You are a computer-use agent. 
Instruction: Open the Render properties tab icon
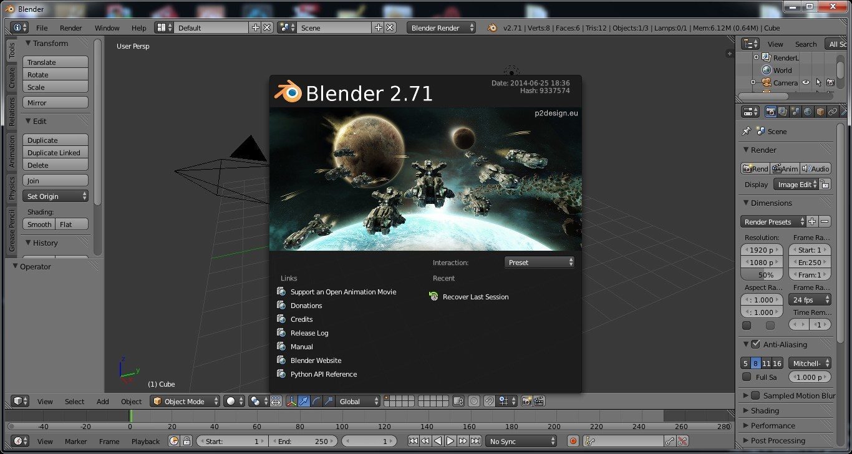770,112
